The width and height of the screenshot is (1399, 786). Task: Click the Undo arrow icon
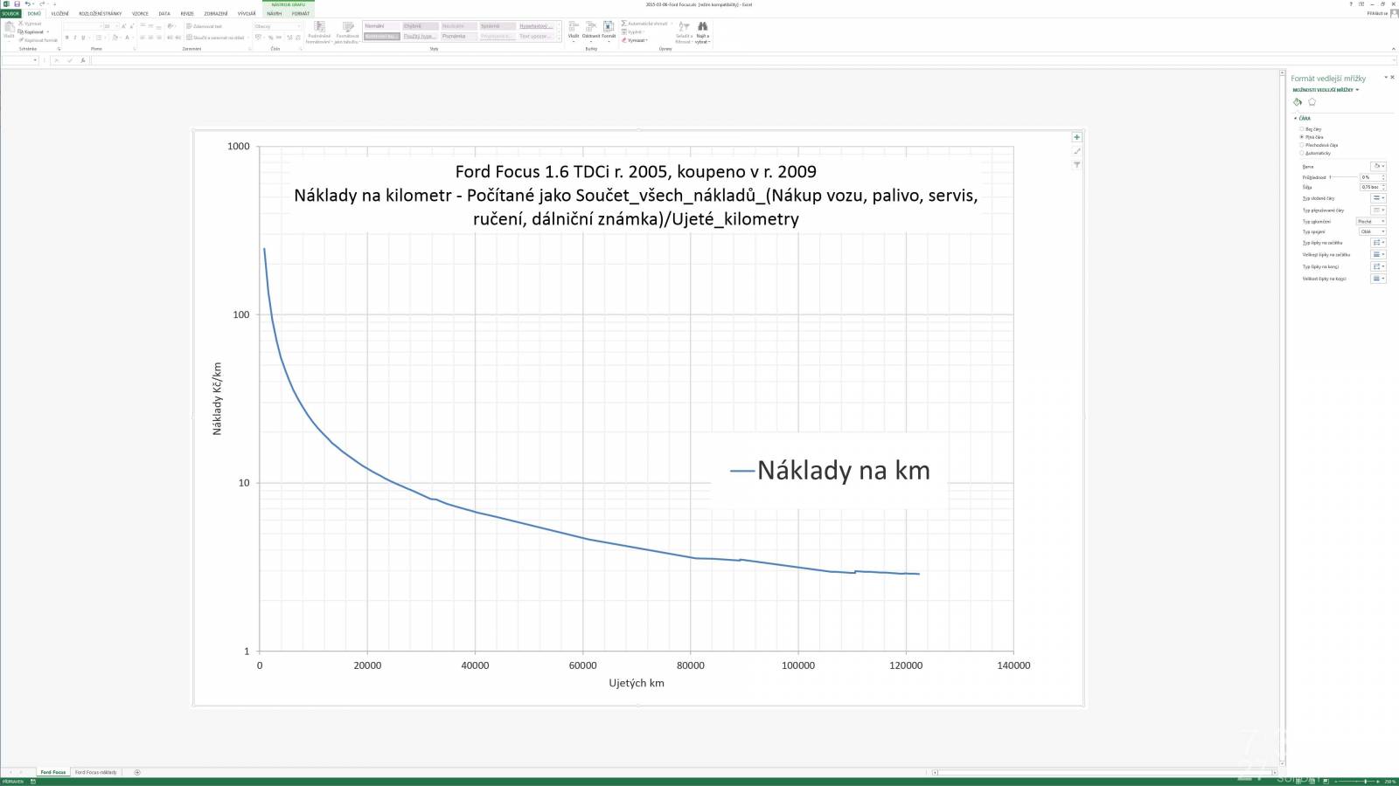27,3
